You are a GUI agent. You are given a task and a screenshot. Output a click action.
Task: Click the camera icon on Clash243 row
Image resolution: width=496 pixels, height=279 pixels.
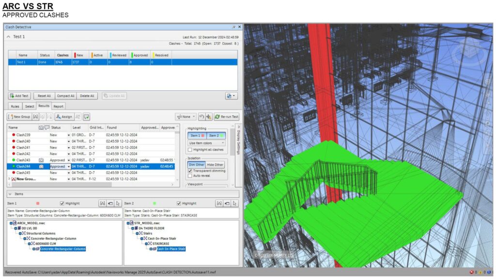tap(41, 160)
